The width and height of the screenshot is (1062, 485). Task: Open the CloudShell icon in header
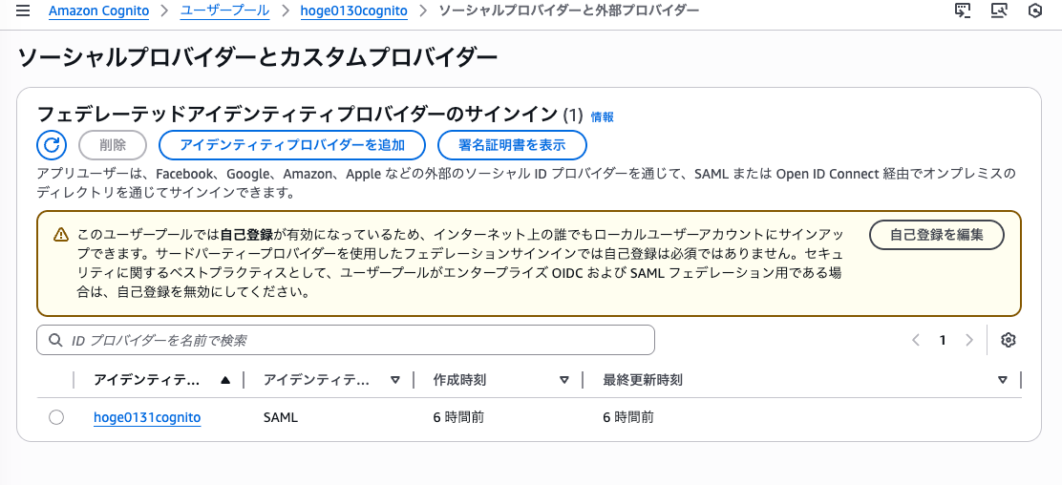tap(964, 11)
